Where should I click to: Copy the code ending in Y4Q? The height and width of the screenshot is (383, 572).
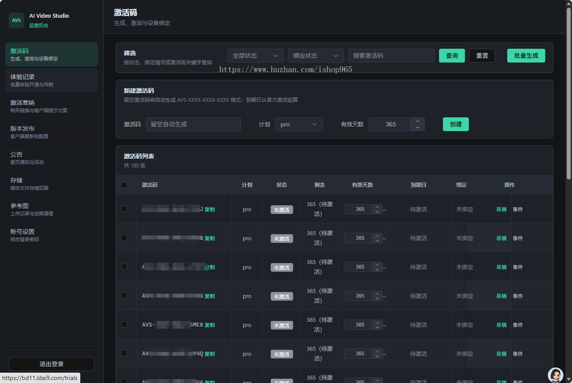click(x=210, y=354)
